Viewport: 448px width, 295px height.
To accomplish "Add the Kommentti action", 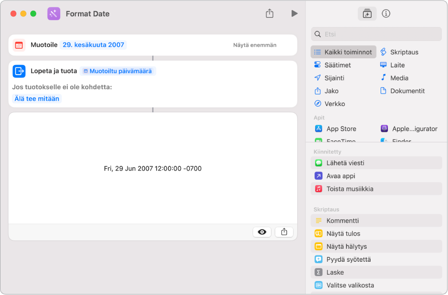I will coord(376,221).
